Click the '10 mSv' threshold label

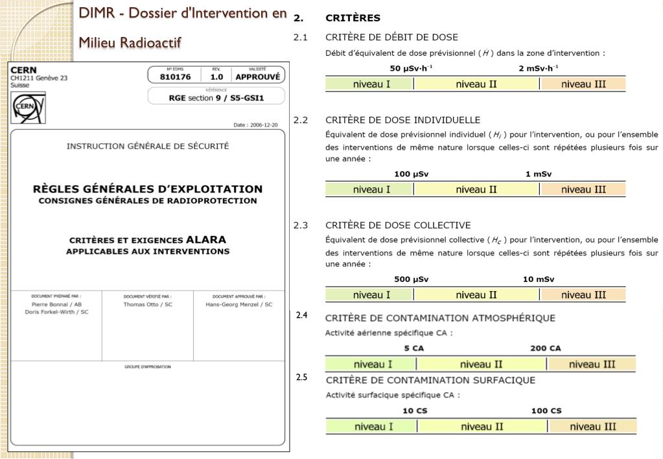539,279
